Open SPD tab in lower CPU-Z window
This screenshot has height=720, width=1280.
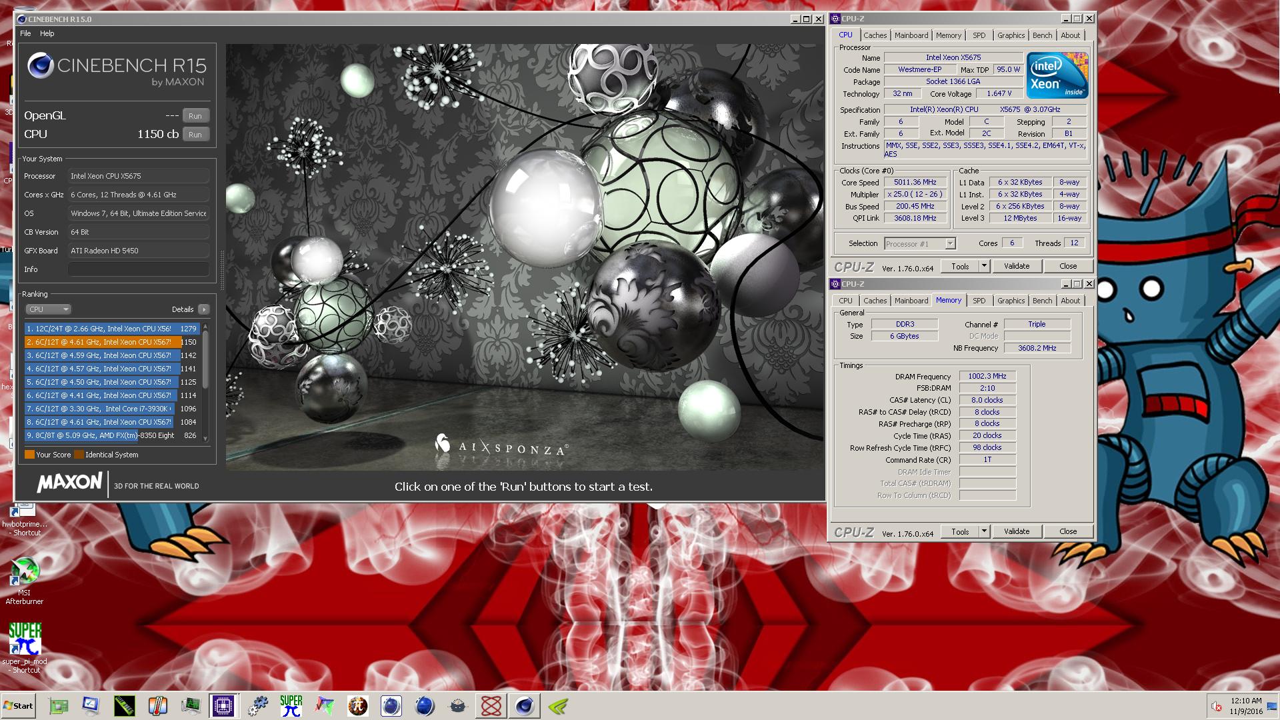(979, 301)
